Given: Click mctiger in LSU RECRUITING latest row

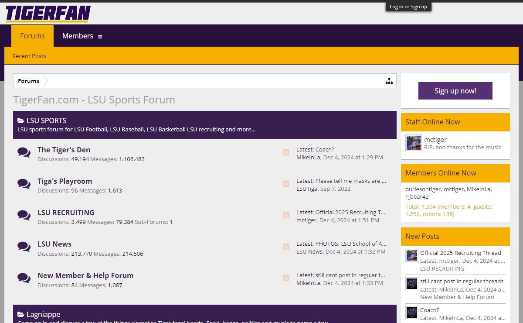Looking at the screenshot, I should [x=306, y=220].
